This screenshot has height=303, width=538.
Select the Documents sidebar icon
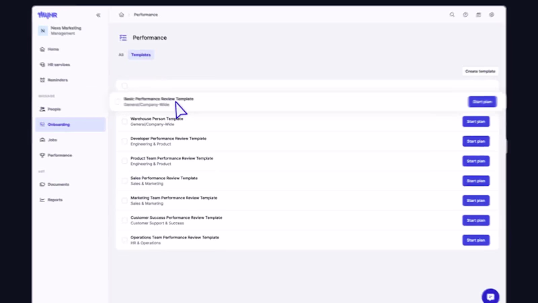pyautogui.click(x=42, y=184)
